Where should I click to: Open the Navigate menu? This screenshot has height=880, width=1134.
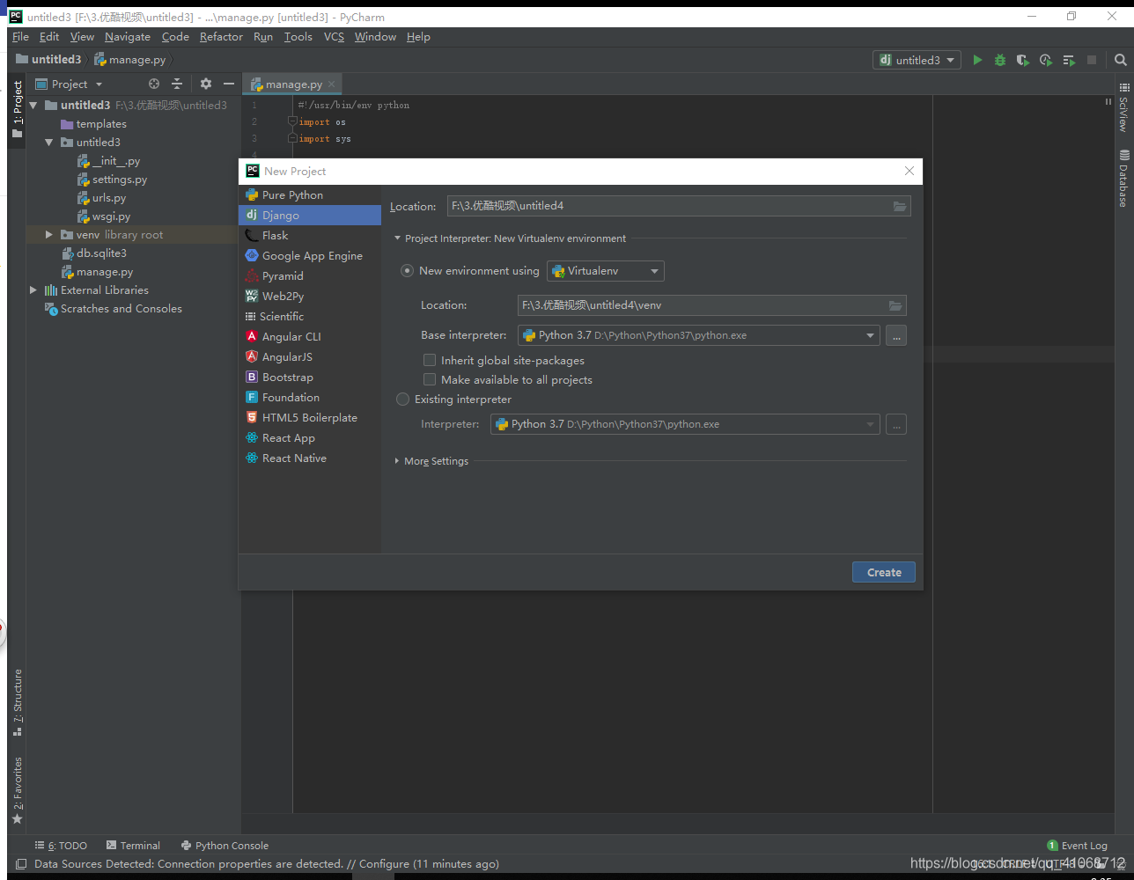(128, 37)
